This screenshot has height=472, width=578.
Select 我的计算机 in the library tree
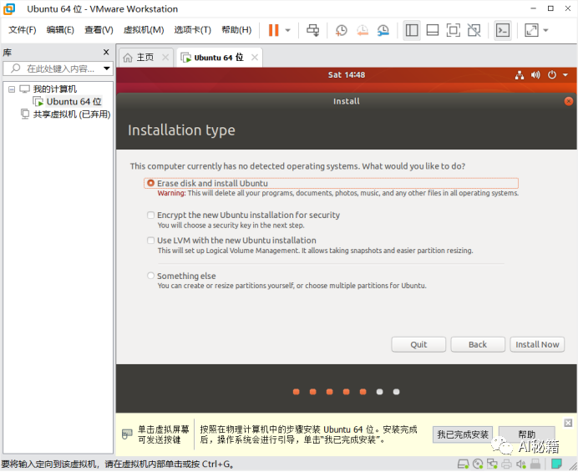pyautogui.click(x=54, y=89)
